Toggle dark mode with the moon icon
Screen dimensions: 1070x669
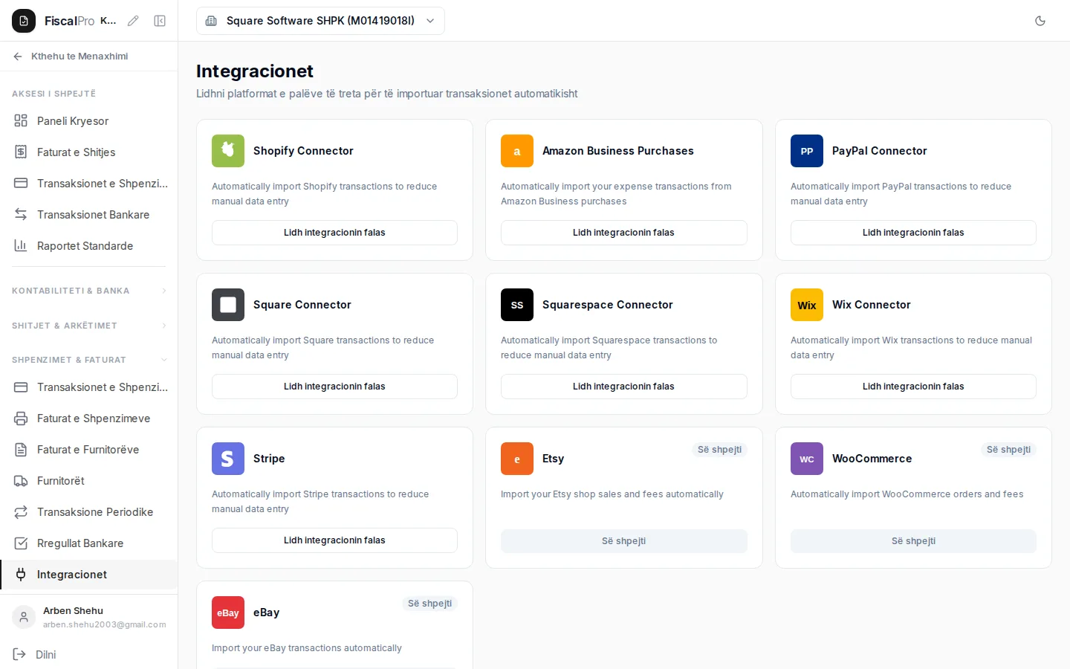[x=1040, y=21]
